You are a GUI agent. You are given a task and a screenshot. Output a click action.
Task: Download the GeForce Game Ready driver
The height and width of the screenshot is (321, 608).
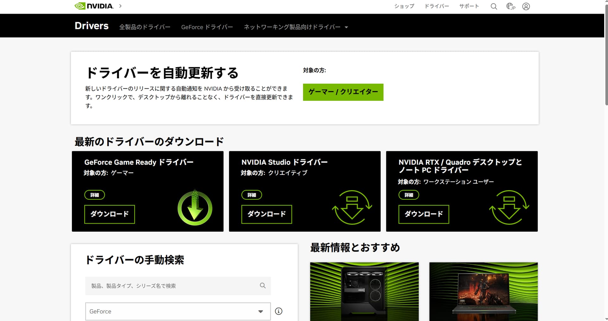pos(110,214)
